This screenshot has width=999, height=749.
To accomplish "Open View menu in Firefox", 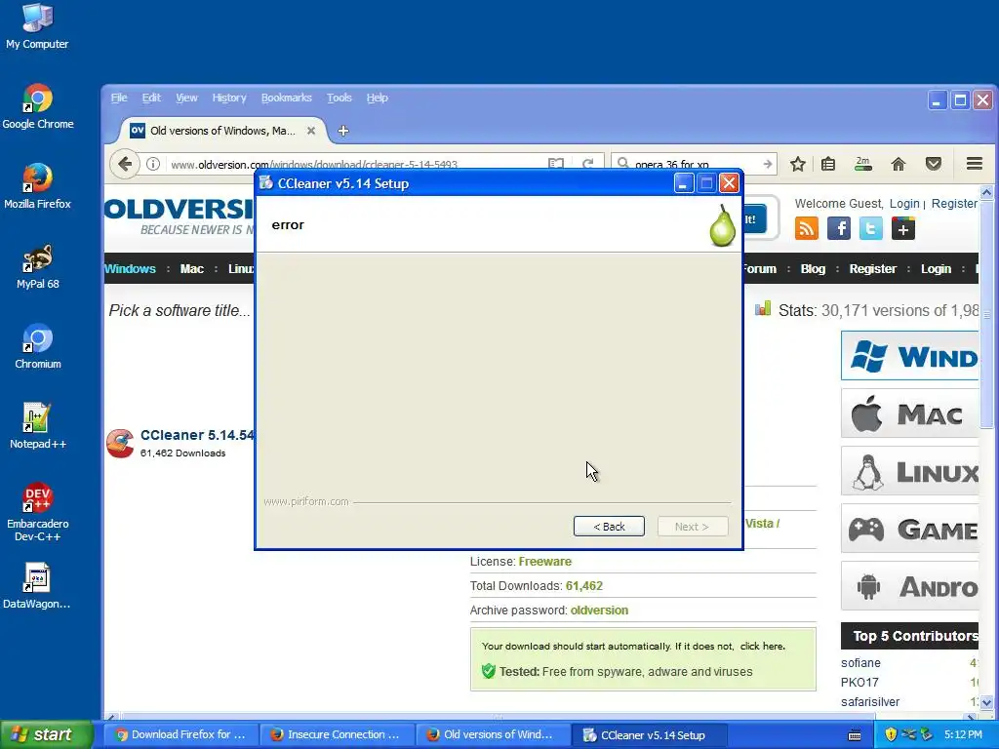I will 186,98.
